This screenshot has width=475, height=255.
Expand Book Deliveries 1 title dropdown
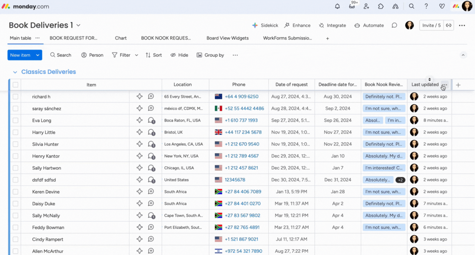(78, 25)
